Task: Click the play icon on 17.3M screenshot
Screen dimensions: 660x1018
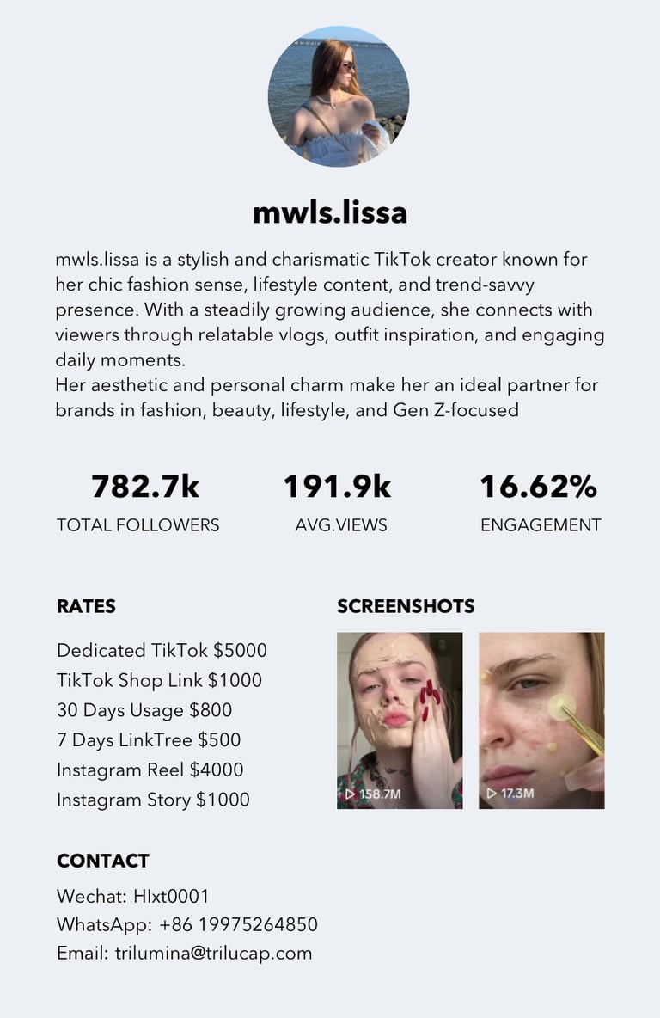Action: [x=492, y=794]
